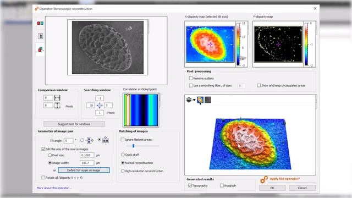Select the second view mode icon in the left sidebar
Viewport: 352px width, 198px height.
(x=40, y=36)
